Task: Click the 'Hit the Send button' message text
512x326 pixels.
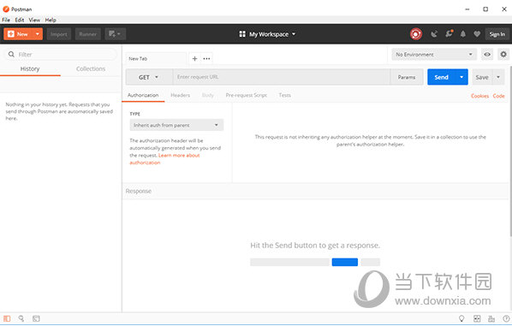Action: [x=315, y=246]
